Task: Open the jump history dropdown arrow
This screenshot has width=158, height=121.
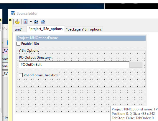Action: pos(31,22)
